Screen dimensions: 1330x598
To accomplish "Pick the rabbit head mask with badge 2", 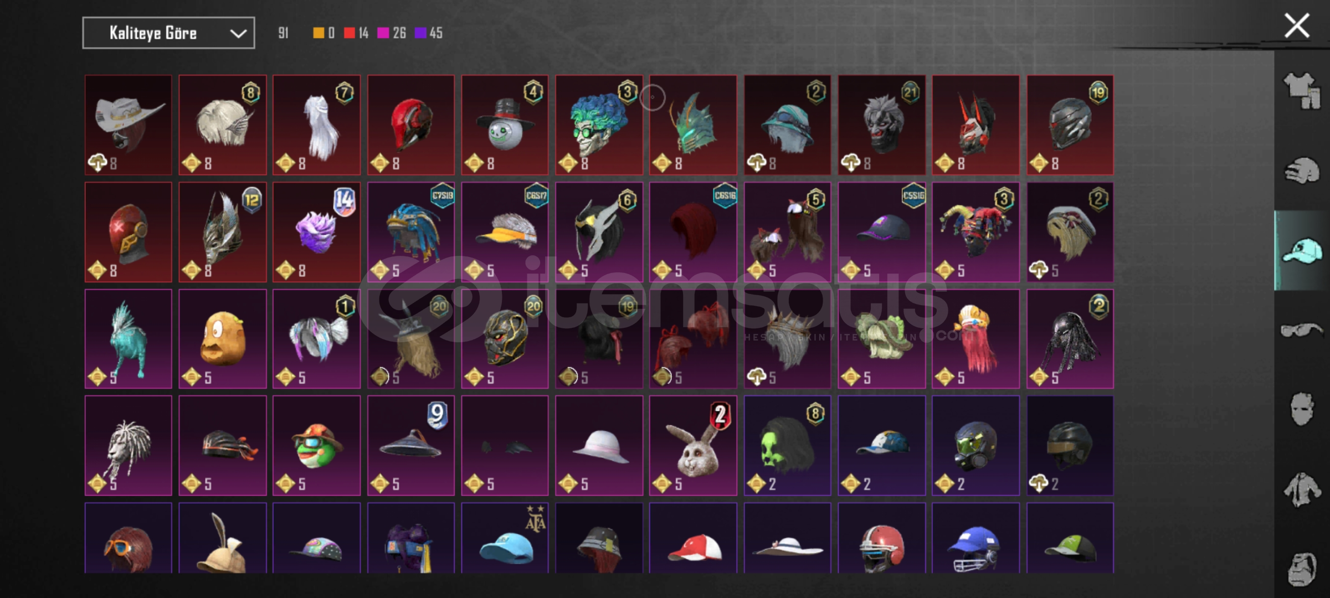I will click(693, 445).
